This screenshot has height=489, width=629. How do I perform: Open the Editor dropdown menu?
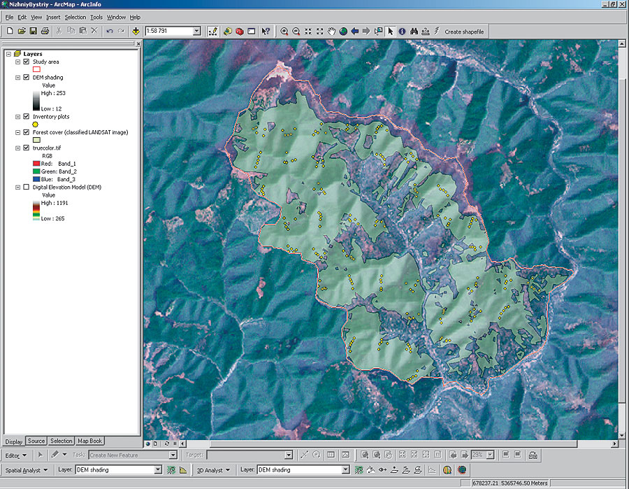point(16,455)
